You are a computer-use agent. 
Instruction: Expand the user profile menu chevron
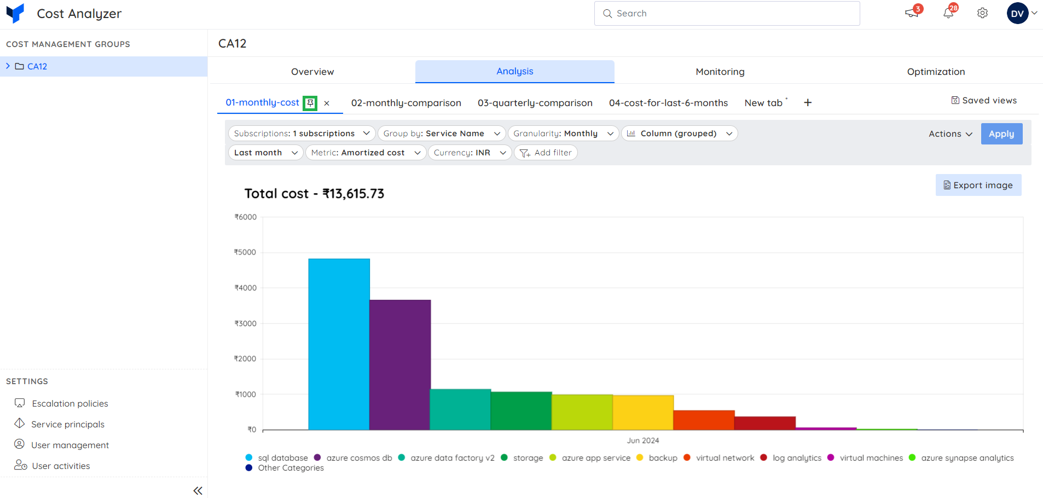coord(1035,13)
